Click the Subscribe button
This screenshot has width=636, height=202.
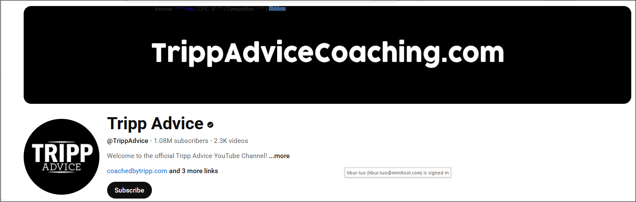click(x=130, y=190)
